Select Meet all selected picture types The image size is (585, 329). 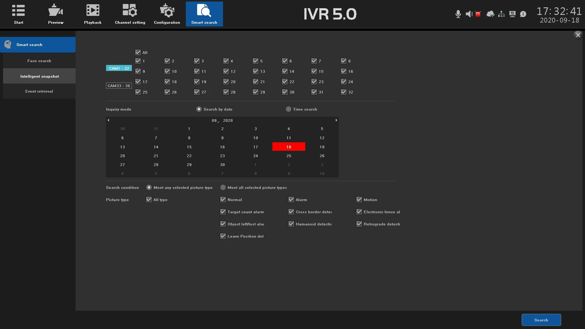(x=223, y=188)
